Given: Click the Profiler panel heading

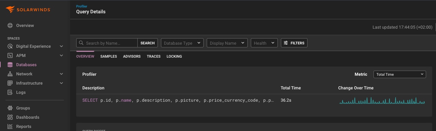Looking at the screenshot, I should click(x=90, y=74).
